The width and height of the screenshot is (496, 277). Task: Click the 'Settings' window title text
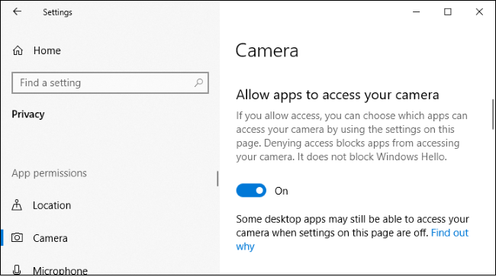(x=57, y=12)
